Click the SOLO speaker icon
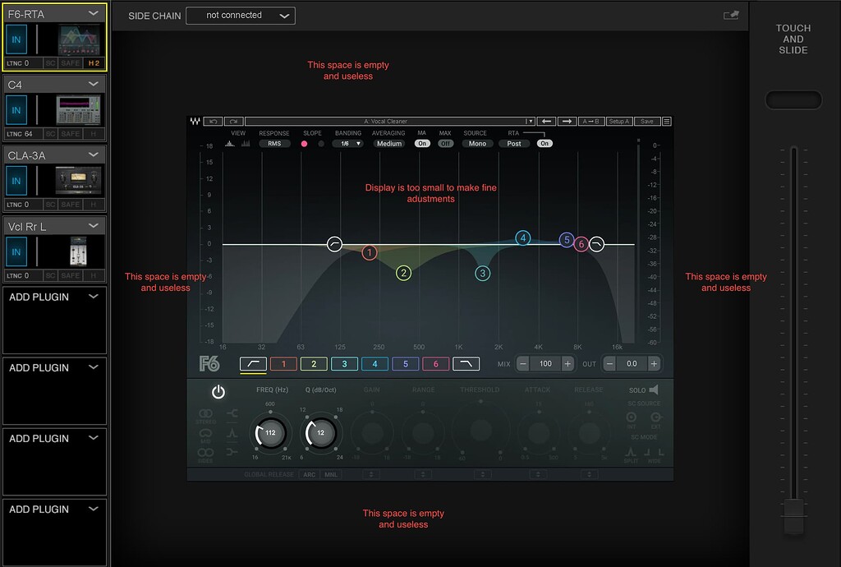Image resolution: width=841 pixels, height=567 pixels. pyautogui.click(x=655, y=389)
